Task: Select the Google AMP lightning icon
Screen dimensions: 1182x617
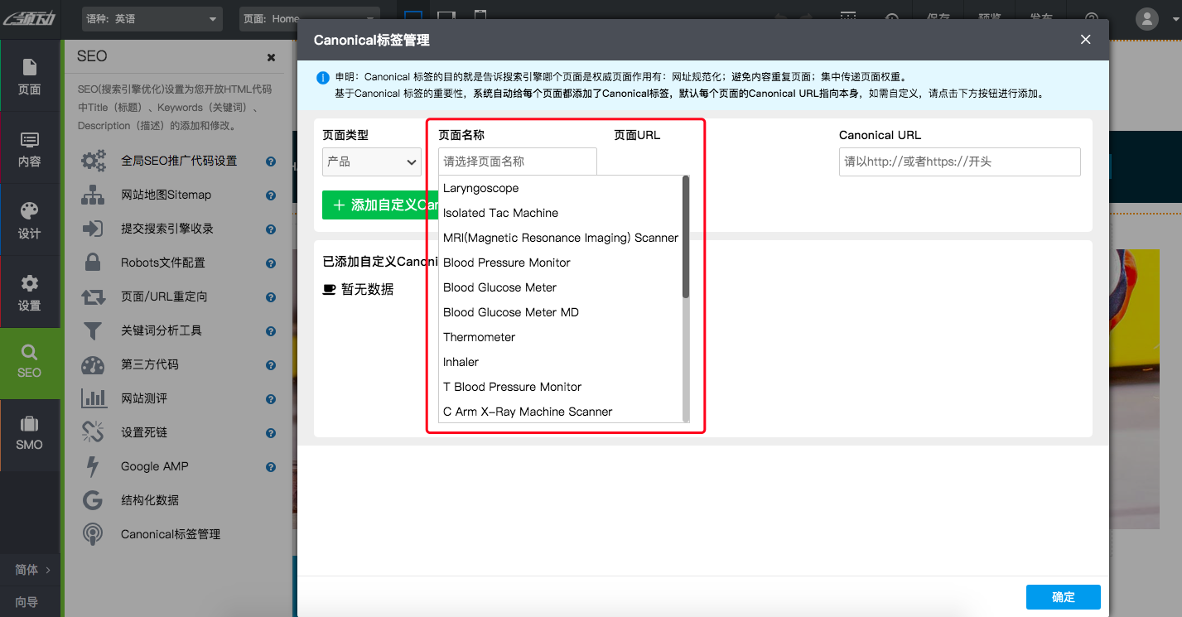Action: tap(93, 466)
